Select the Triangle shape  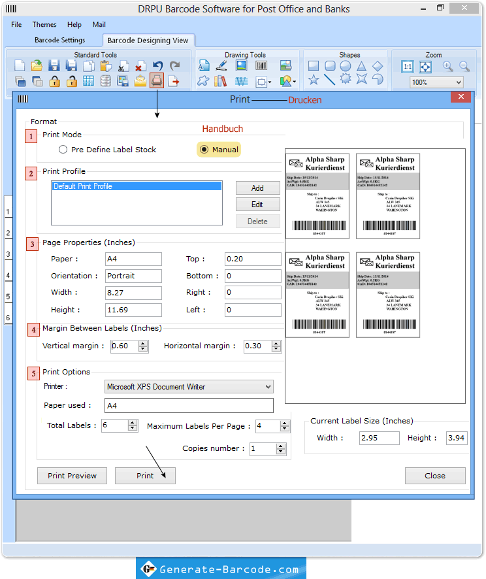click(x=362, y=66)
